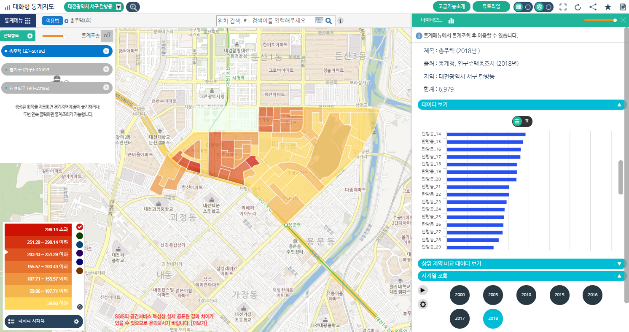Remove the 총가구 (가구)-2018년 item
The image size is (629, 332).
(106, 70)
